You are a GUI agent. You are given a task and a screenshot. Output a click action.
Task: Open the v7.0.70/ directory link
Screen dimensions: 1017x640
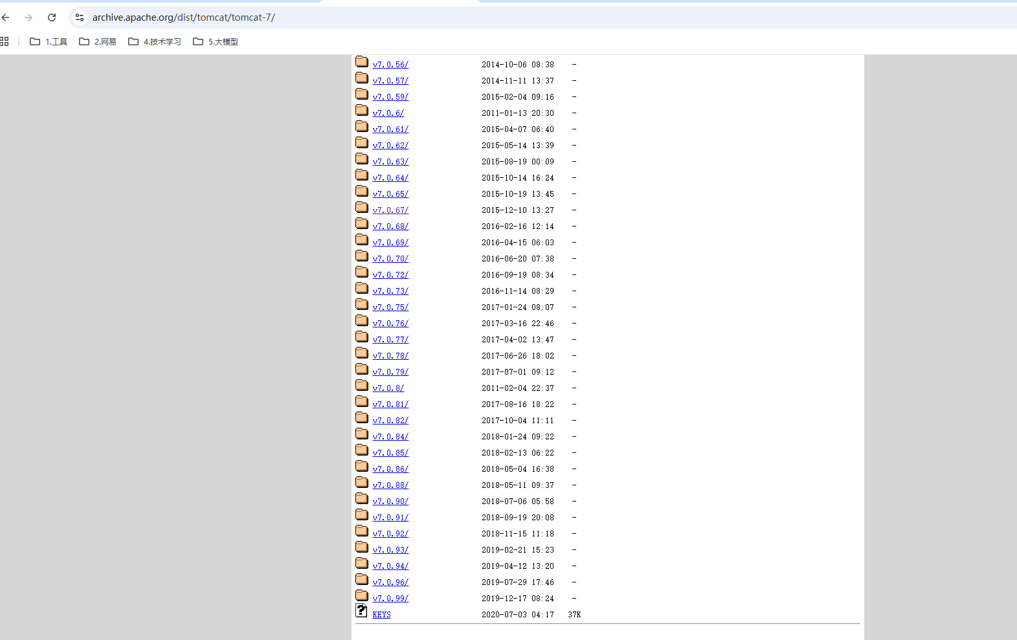pos(390,259)
